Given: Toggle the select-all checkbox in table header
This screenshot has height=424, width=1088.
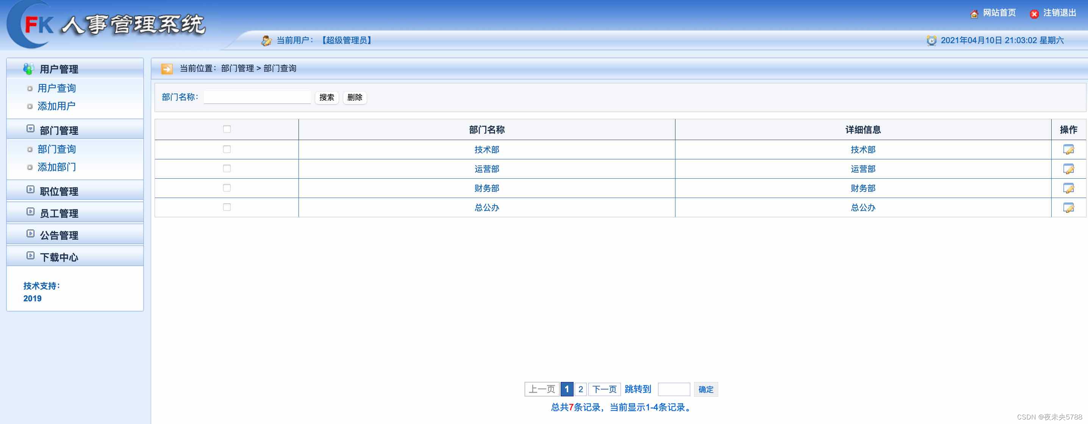Looking at the screenshot, I should click(227, 129).
